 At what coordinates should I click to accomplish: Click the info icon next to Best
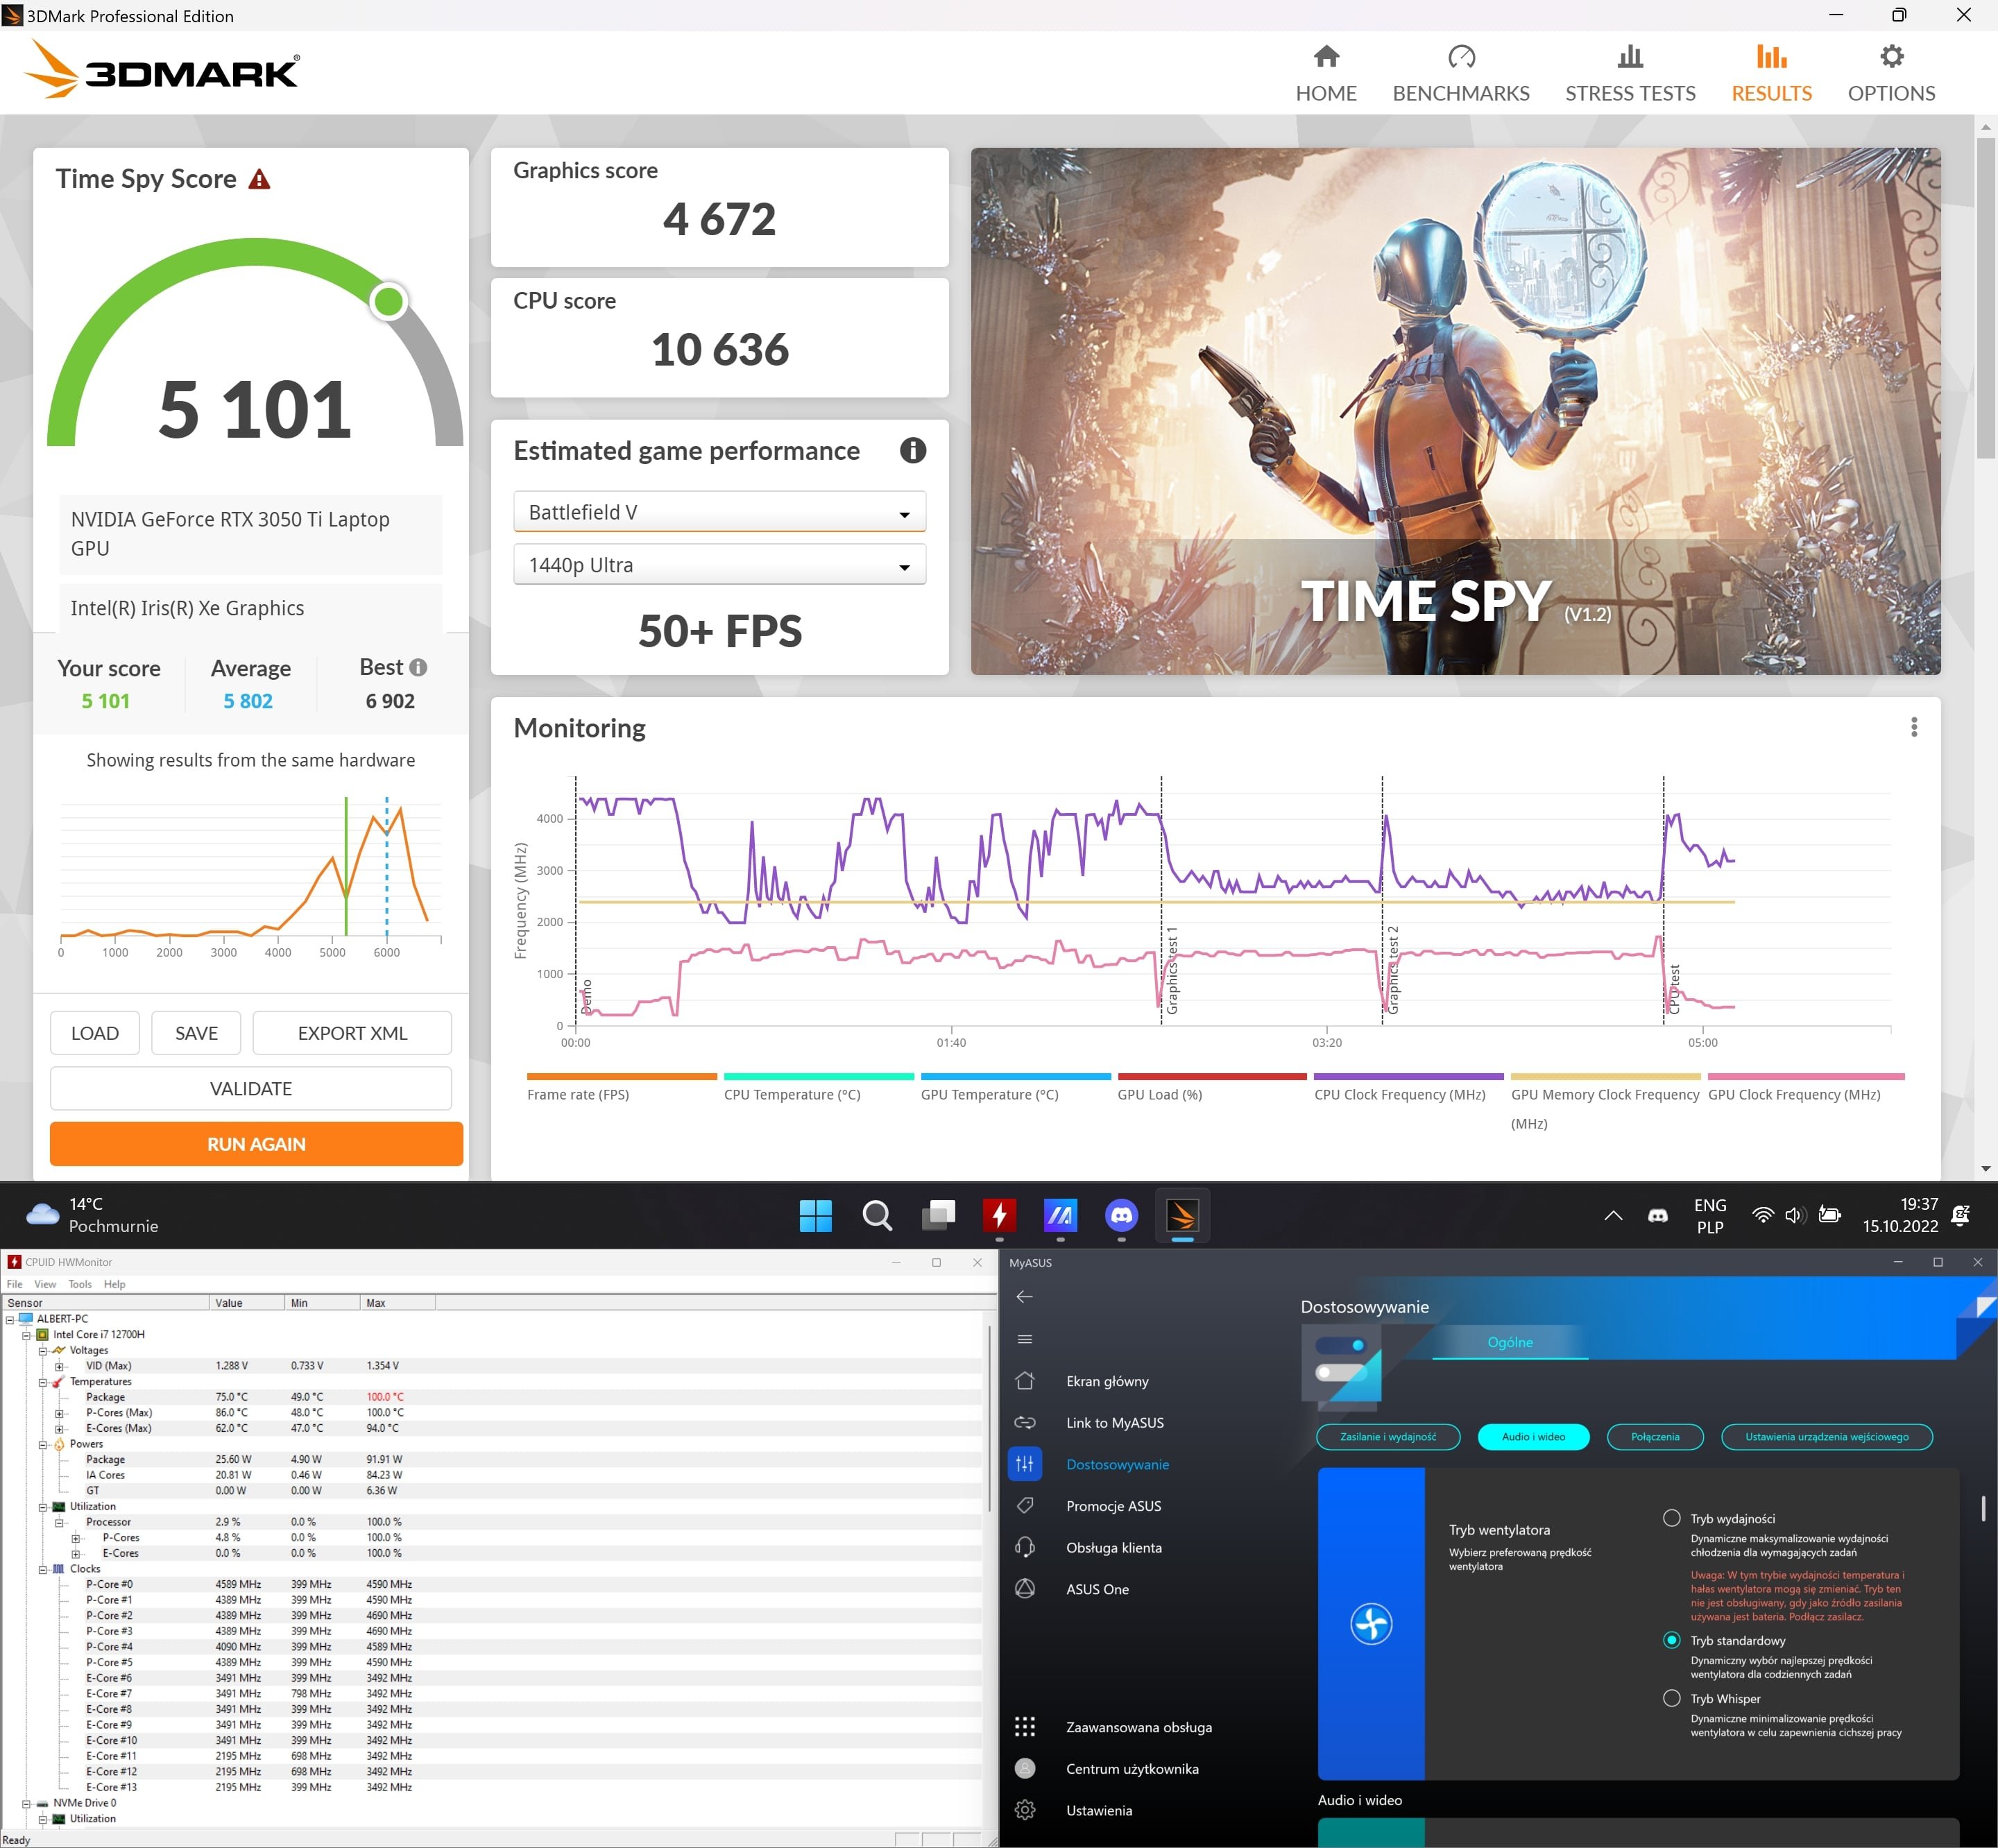418,667
